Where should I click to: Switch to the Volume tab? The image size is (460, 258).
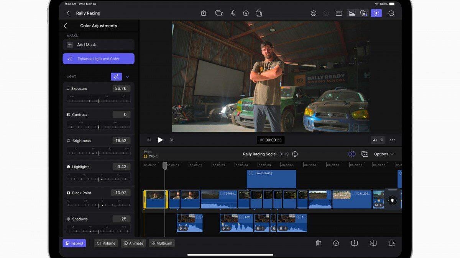pyautogui.click(x=106, y=243)
